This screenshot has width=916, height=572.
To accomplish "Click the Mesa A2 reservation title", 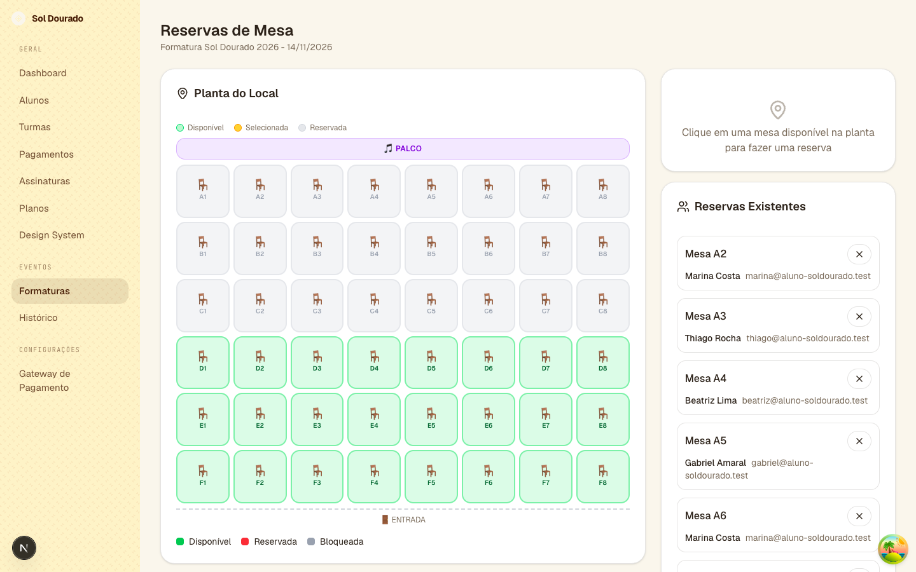I will pos(705,254).
